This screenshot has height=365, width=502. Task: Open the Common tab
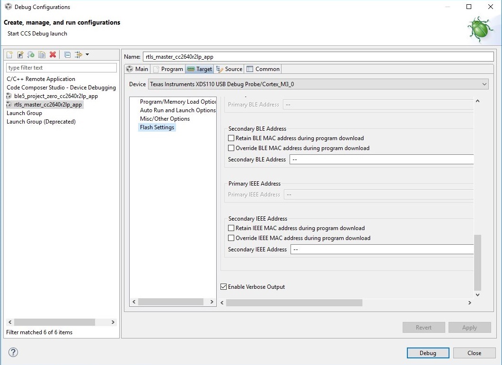coord(263,69)
